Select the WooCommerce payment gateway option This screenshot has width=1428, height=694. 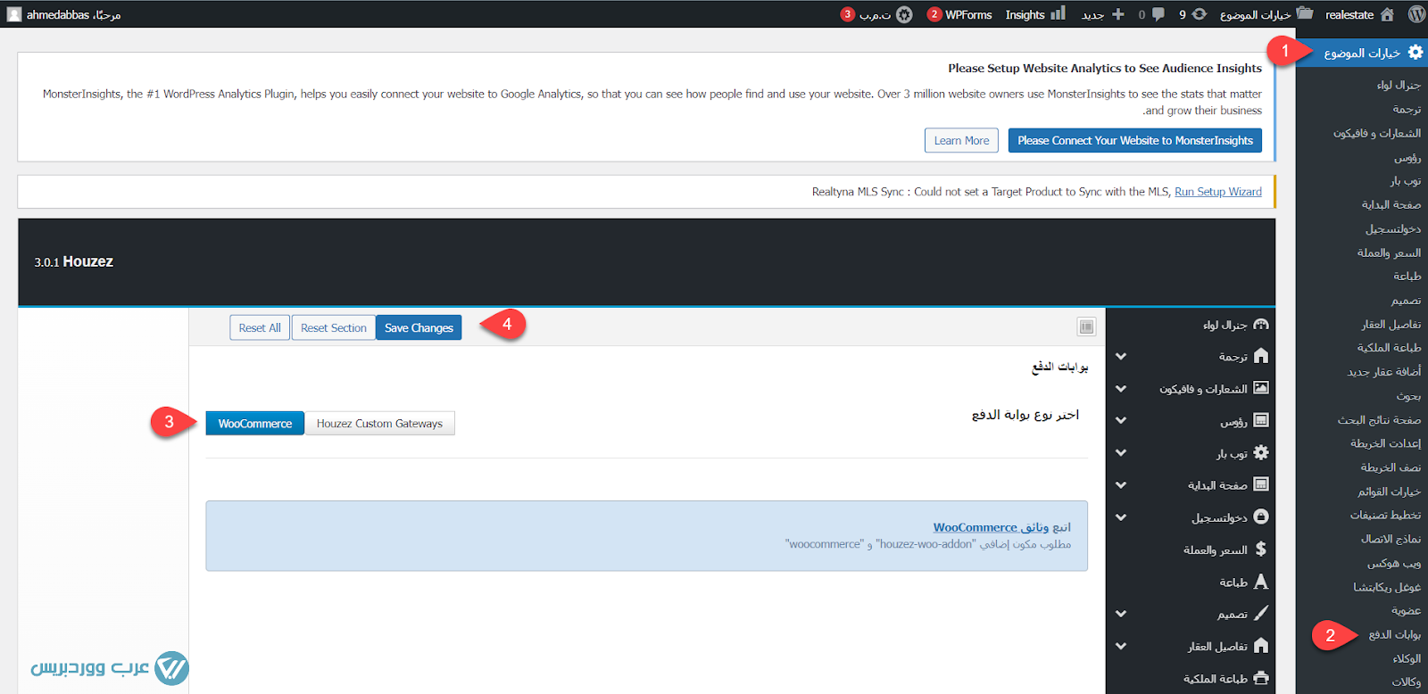255,424
